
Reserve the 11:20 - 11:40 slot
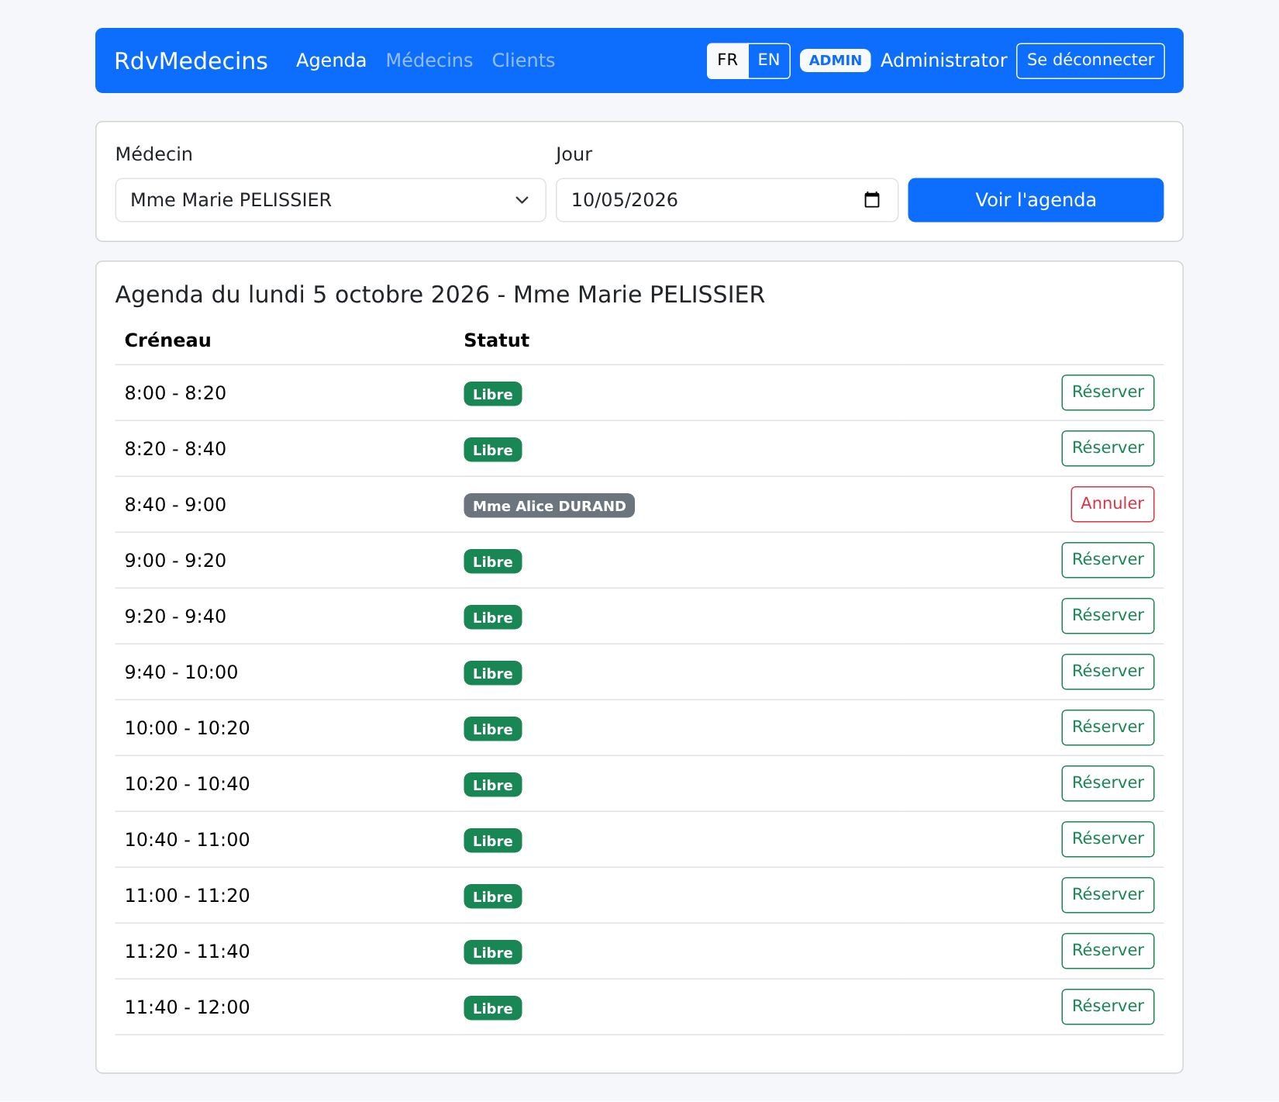click(x=1108, y=951)
